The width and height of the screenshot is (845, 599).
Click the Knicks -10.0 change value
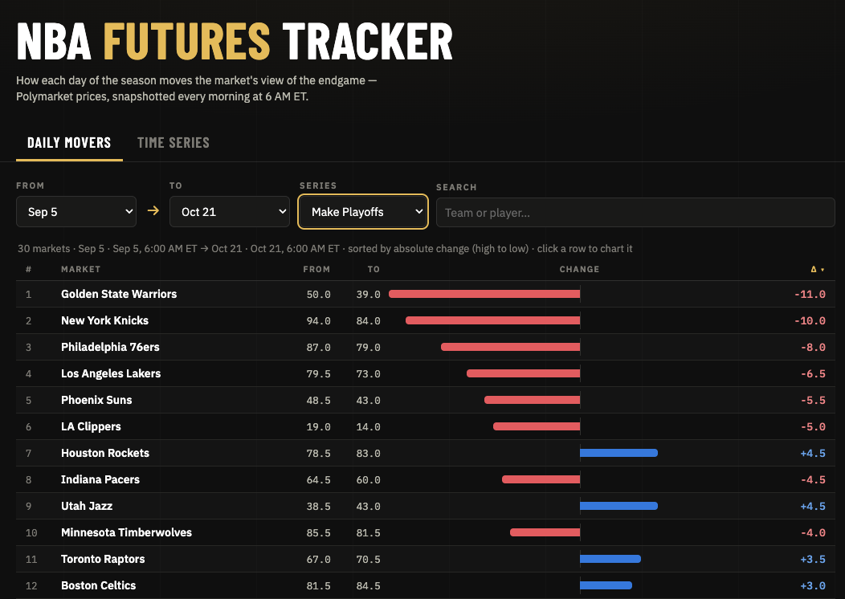810,320
